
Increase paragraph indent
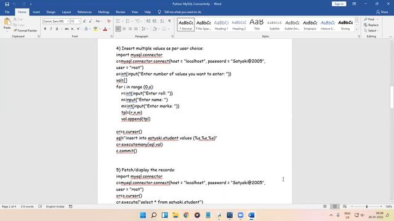point(155,21)
